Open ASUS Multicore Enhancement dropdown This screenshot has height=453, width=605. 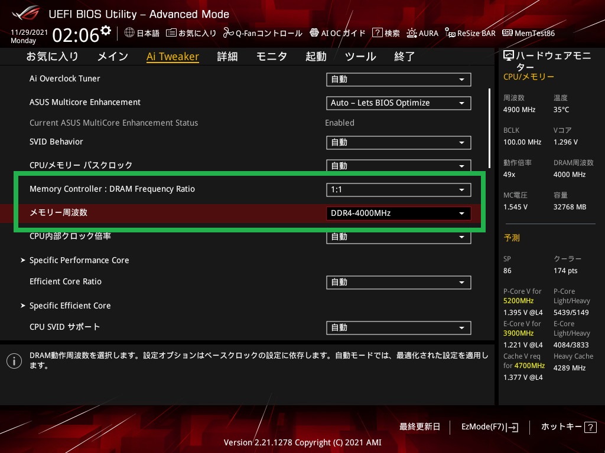[x=399, y=103]
